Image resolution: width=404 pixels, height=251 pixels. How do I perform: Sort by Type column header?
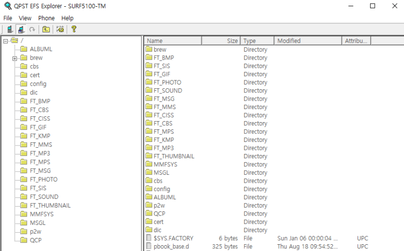(x=257, y=41)
